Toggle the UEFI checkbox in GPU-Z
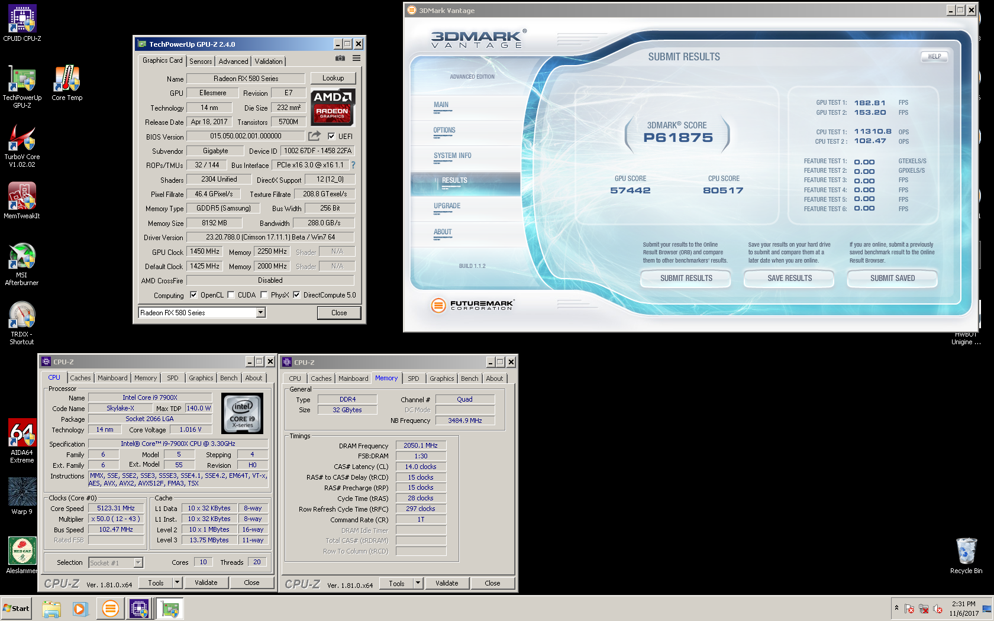 (331, 136)
